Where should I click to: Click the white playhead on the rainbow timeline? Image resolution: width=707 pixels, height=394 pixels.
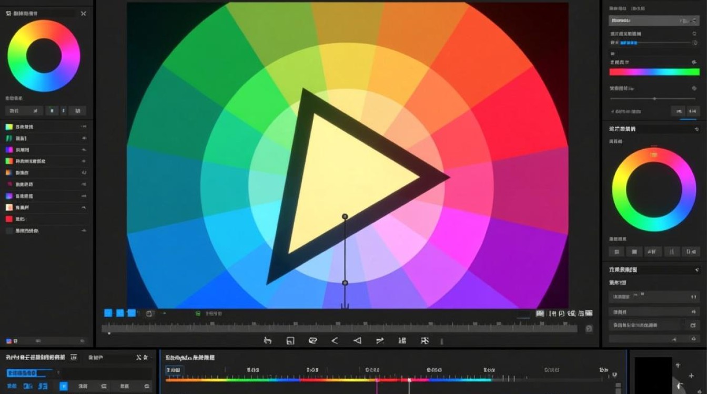(409, 385)
